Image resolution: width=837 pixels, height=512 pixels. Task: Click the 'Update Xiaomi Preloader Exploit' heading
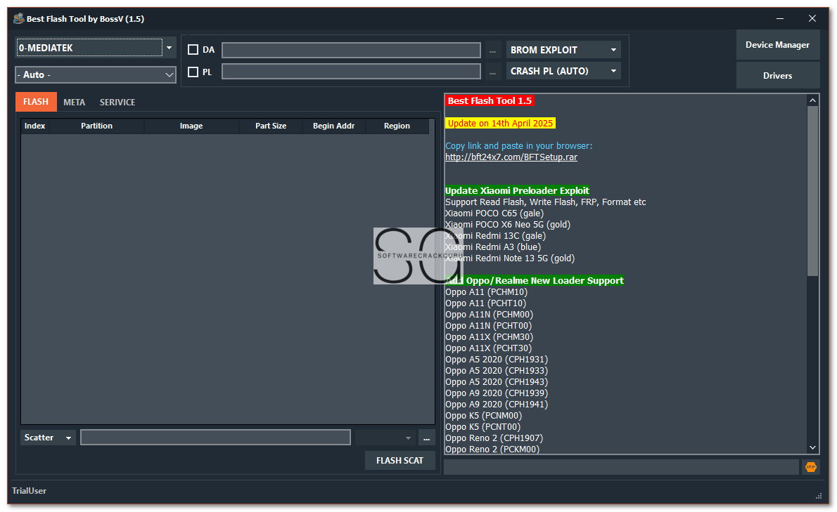coord(517,191)
